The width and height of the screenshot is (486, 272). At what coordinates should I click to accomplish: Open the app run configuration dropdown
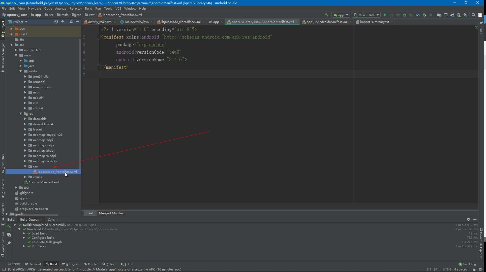point(341,15)
